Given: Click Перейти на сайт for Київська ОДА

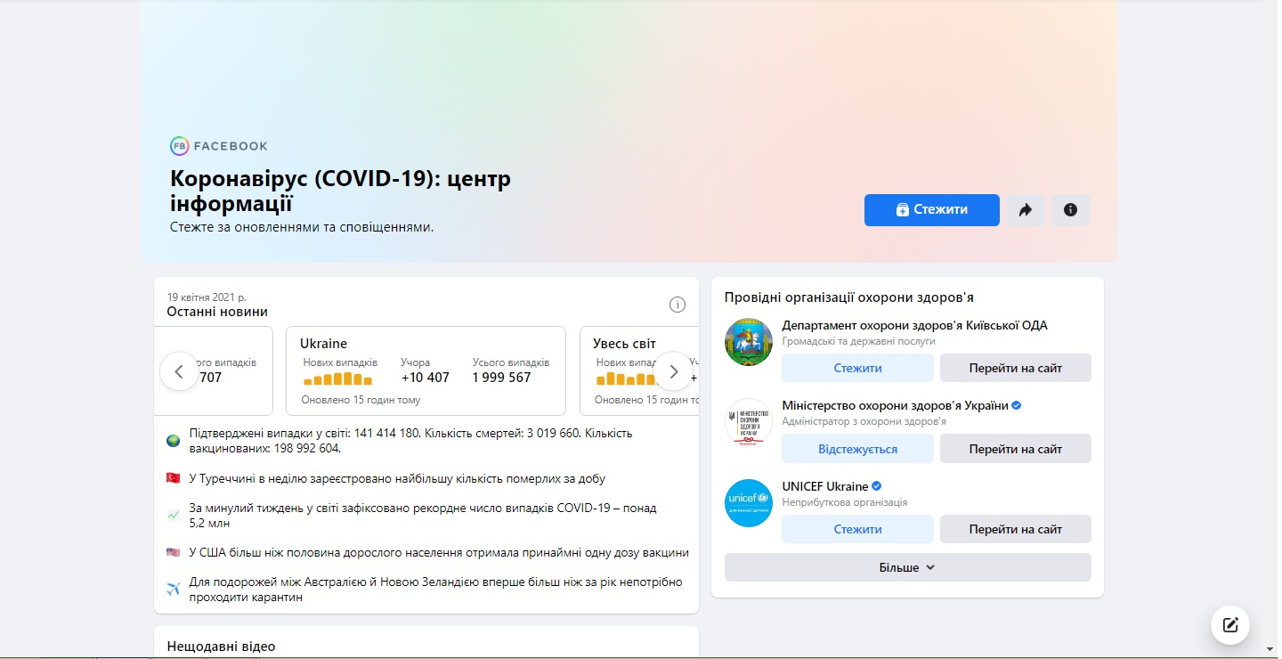Looking at the screenshot, I should point(1015,368).
